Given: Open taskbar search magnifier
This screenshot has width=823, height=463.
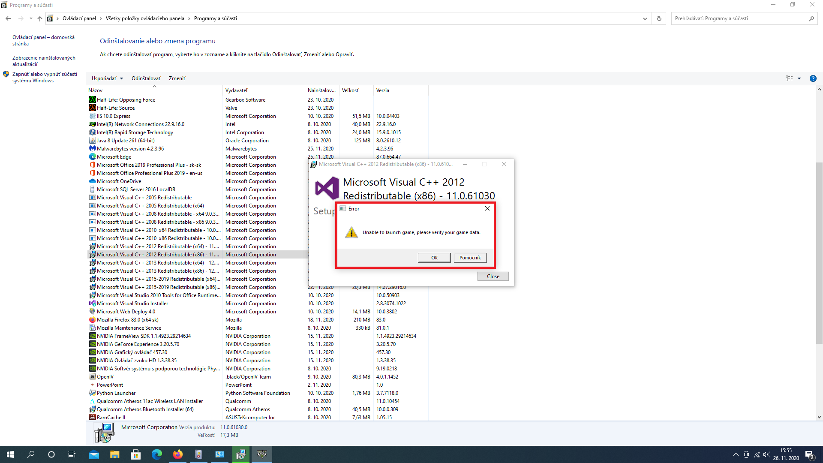Looking at the screenshot, I should (31, 454).
